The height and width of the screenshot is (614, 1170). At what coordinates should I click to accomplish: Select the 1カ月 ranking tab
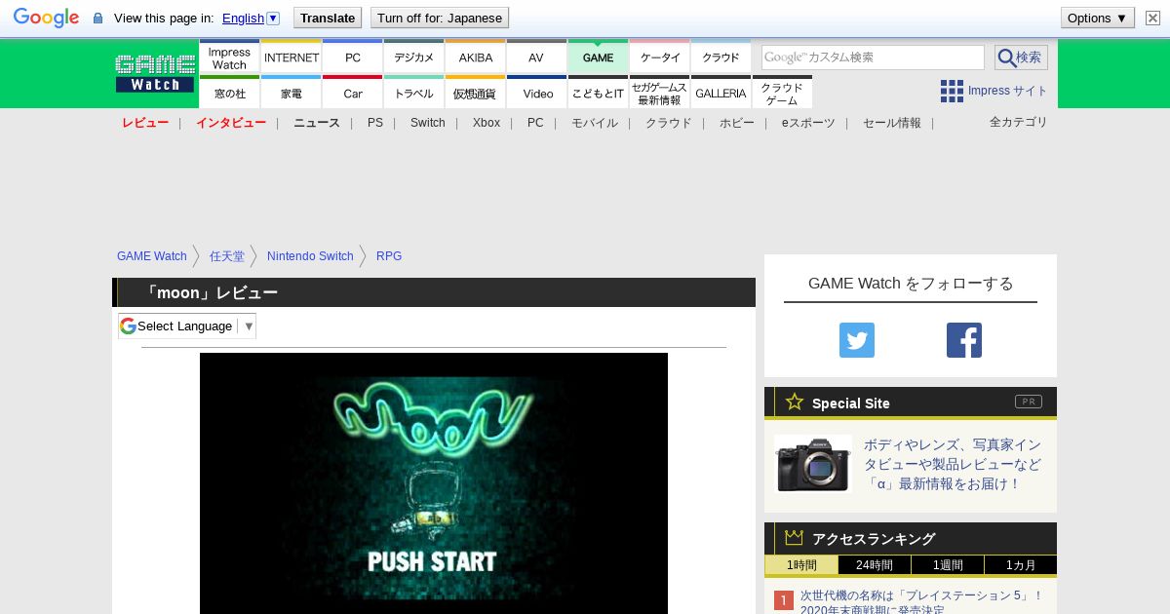point(1020,565)
